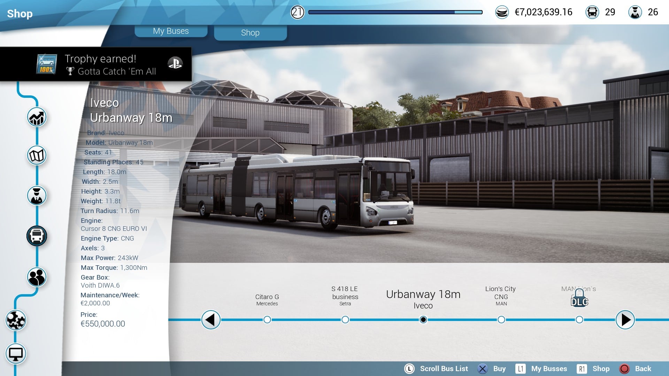
Task: Open the statistics chart sidebar icon
Action: coord(37,117)
